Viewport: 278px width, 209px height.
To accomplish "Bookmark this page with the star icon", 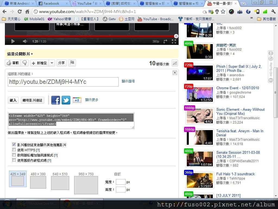I will click(x=223, y=12).
